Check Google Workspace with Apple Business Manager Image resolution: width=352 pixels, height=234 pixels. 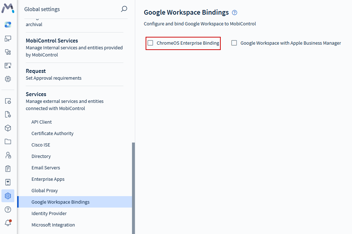234,43
